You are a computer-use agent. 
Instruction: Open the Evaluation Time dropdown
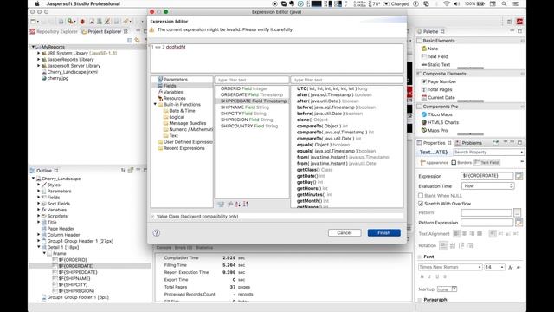click(487, 185)
